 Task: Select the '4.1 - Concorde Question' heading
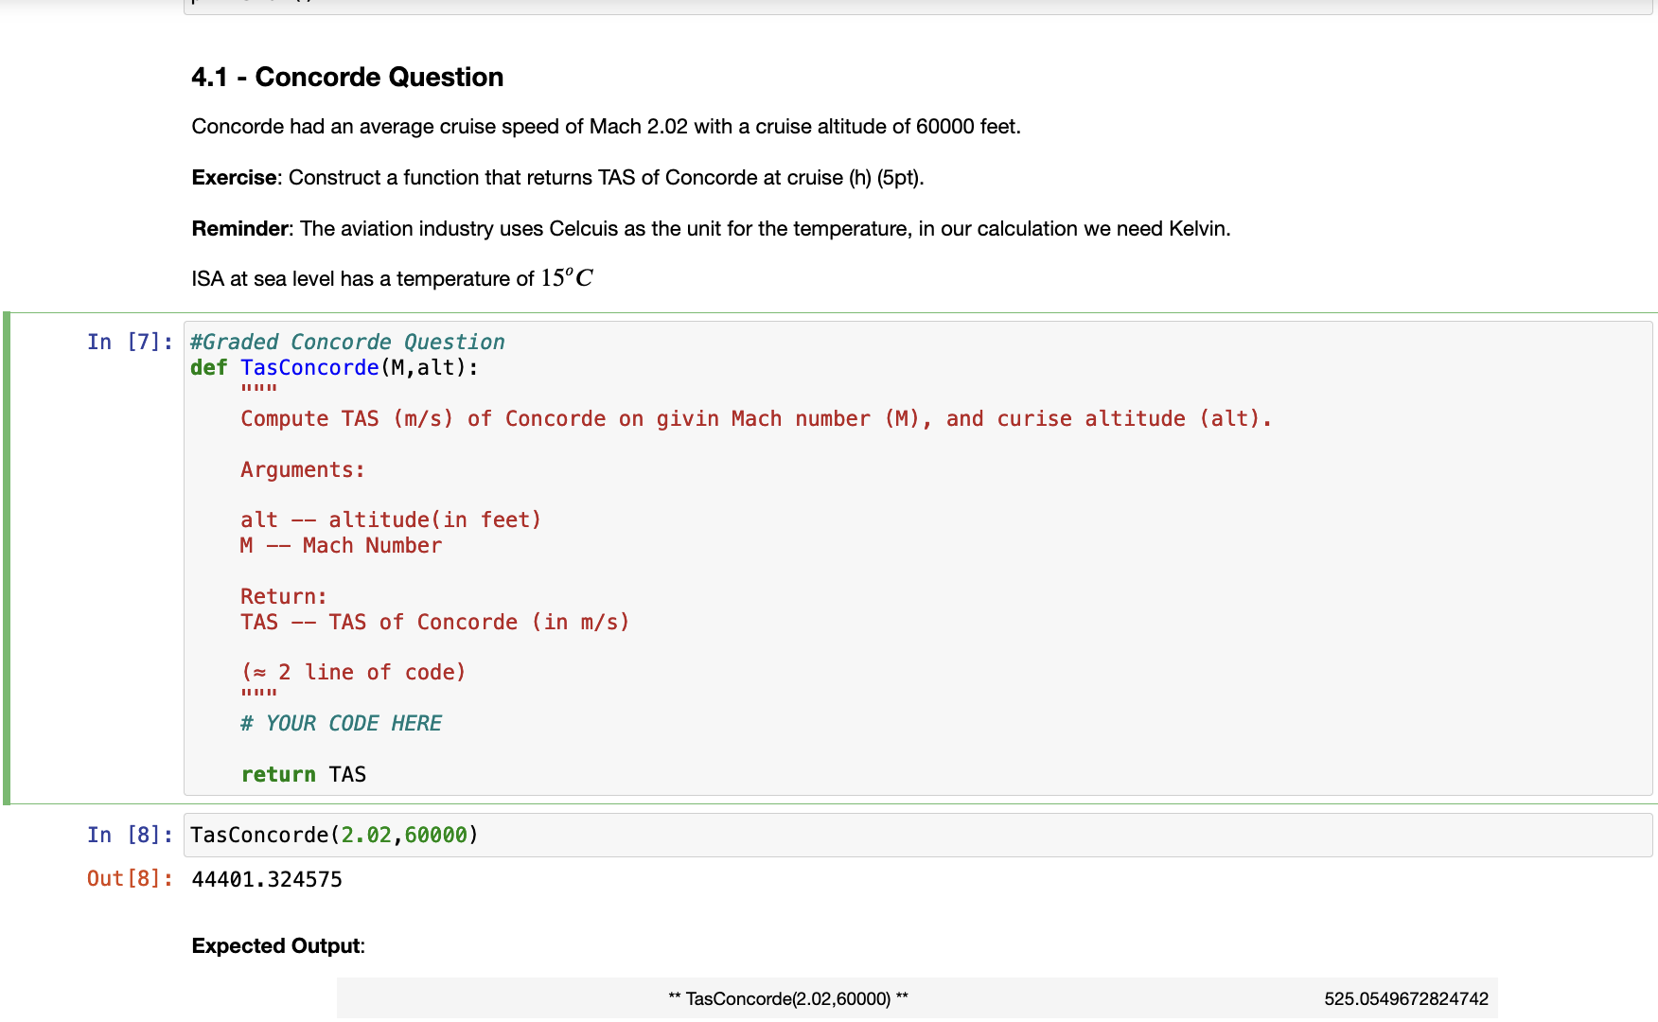(347, 77)
